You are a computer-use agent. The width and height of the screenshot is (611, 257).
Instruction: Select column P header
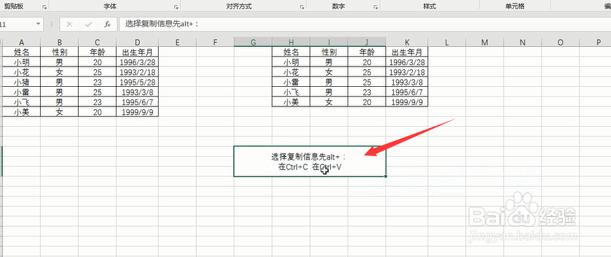[x=596, y=43]
